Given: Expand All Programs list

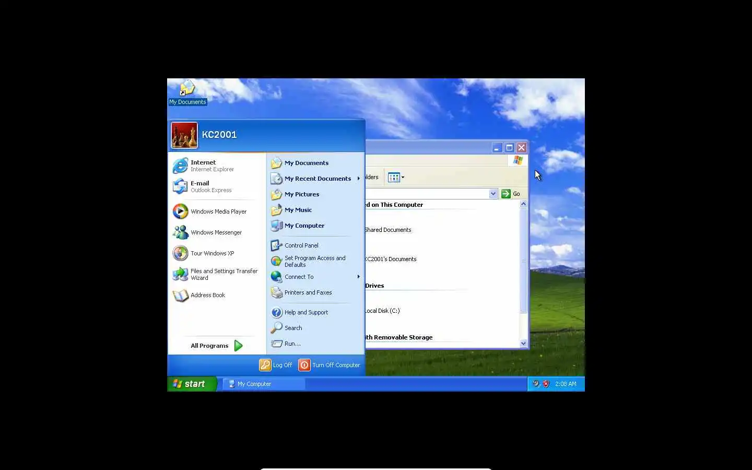Looking at the screenshot, I should (x=217, y=346).
